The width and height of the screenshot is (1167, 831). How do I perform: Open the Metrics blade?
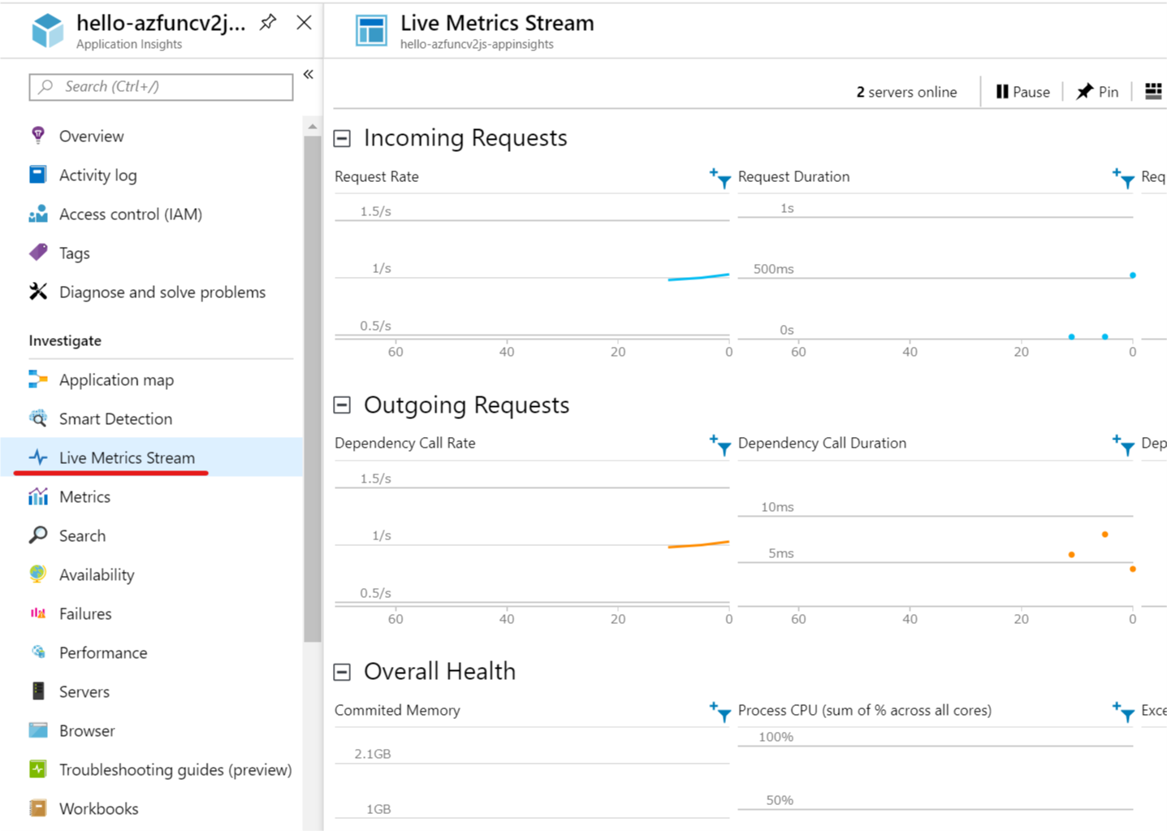pos(85,496)
